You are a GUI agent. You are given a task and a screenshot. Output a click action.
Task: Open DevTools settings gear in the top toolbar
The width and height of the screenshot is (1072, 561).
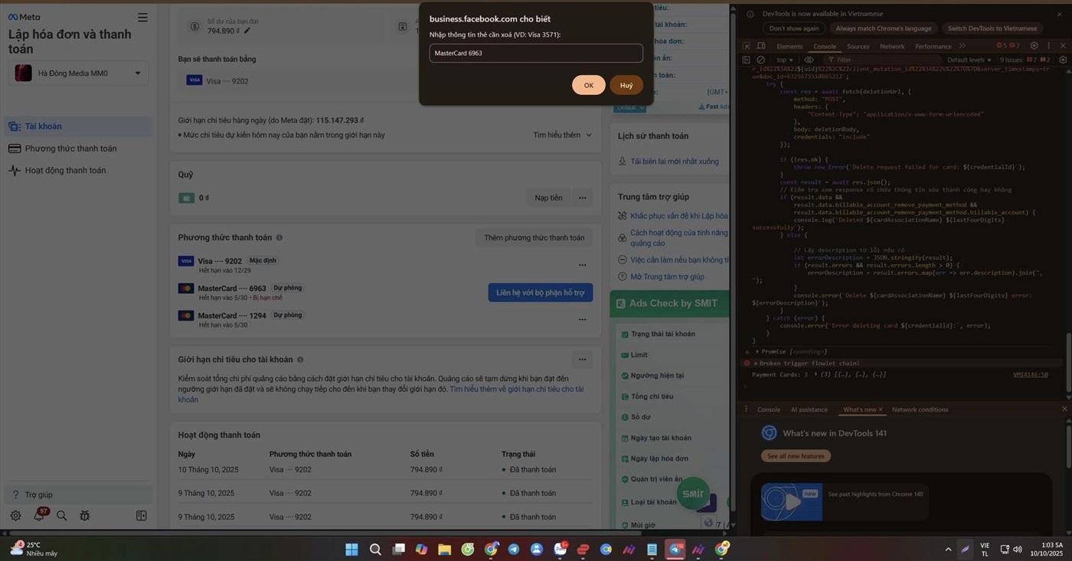(x=1034, y=46)
